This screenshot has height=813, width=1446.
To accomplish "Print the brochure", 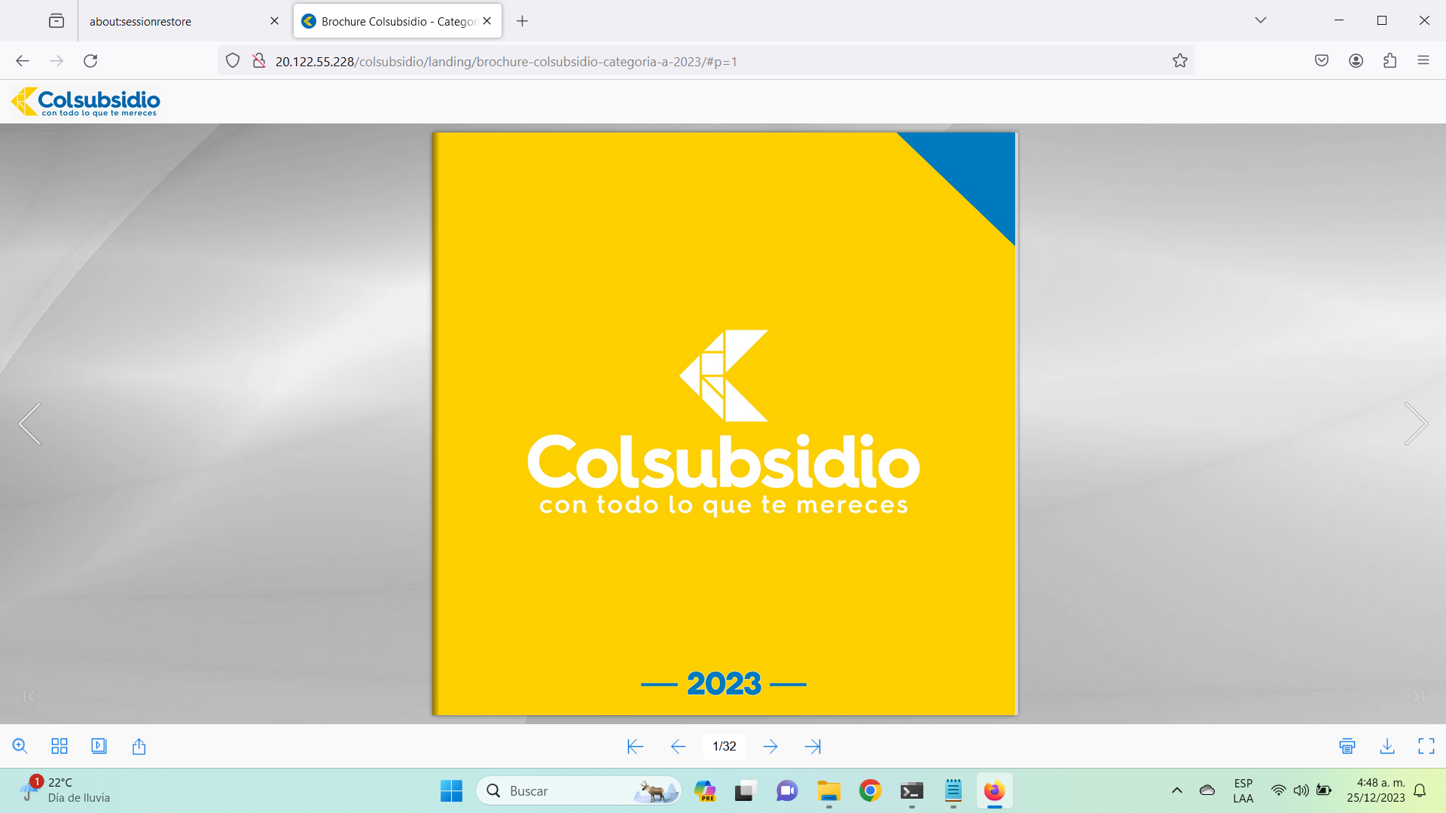I will (1347, 746).
